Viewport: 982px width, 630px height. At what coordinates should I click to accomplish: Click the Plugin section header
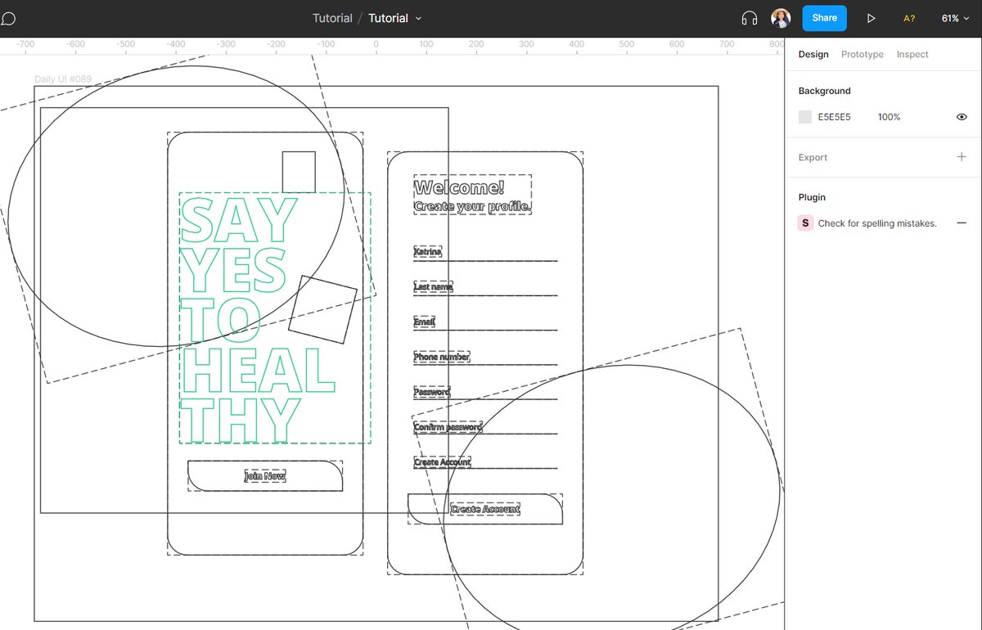coord(812,197)
